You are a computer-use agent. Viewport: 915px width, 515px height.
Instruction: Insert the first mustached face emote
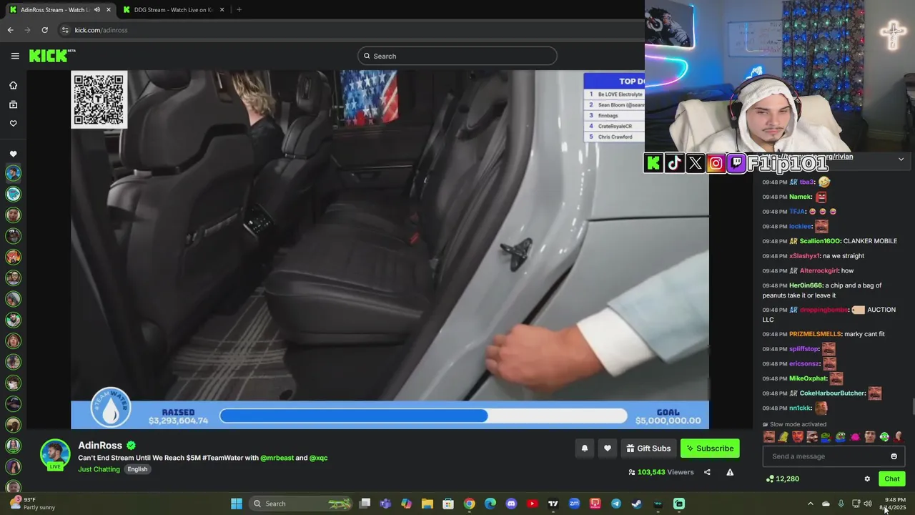[769, 437]
